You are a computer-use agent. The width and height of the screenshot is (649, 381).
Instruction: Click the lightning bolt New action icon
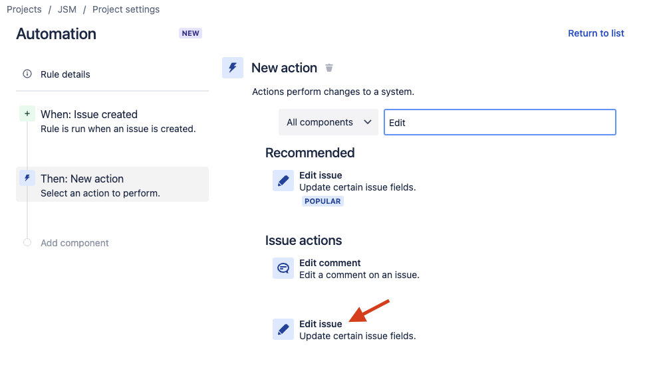(x=233, y=68)
